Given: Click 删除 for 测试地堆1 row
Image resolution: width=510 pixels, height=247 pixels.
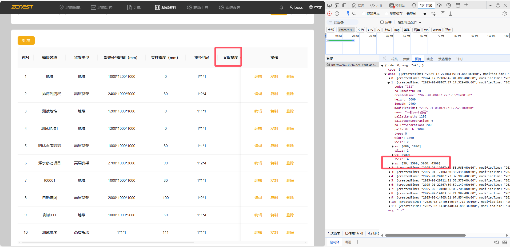Looking at the screenshot, I should pyautogui.click(x=290, y=128).
